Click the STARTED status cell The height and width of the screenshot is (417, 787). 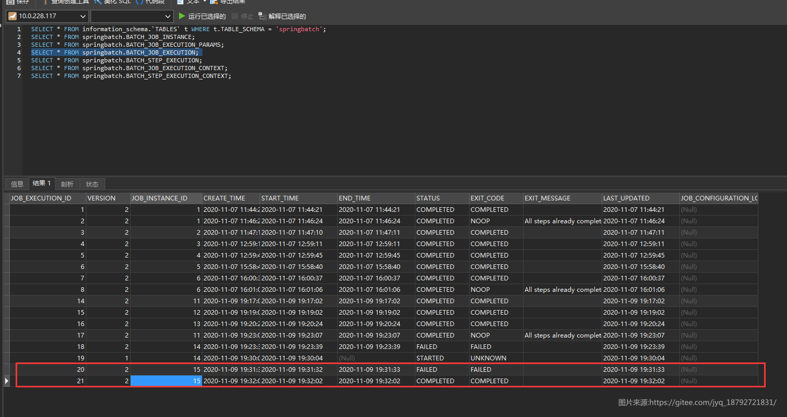pyautogui.click(x=442, y=358)
